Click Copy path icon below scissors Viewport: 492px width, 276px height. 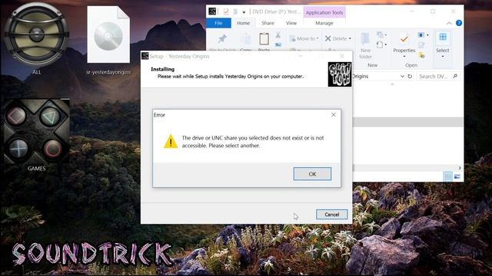pyautogui.click(x=278, y=45)
